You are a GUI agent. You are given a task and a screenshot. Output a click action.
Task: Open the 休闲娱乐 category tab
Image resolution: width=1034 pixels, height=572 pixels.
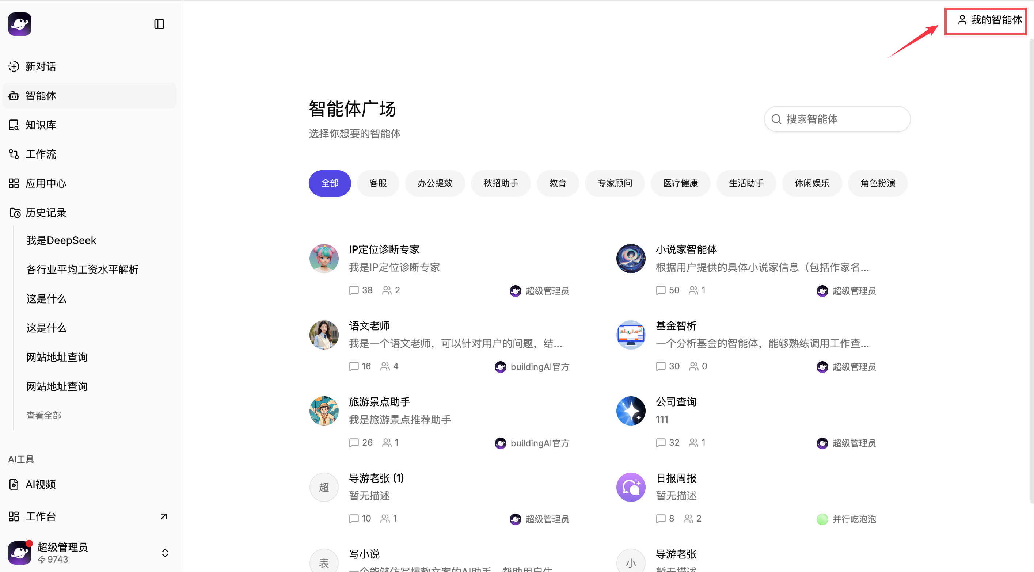click(813, 183)
